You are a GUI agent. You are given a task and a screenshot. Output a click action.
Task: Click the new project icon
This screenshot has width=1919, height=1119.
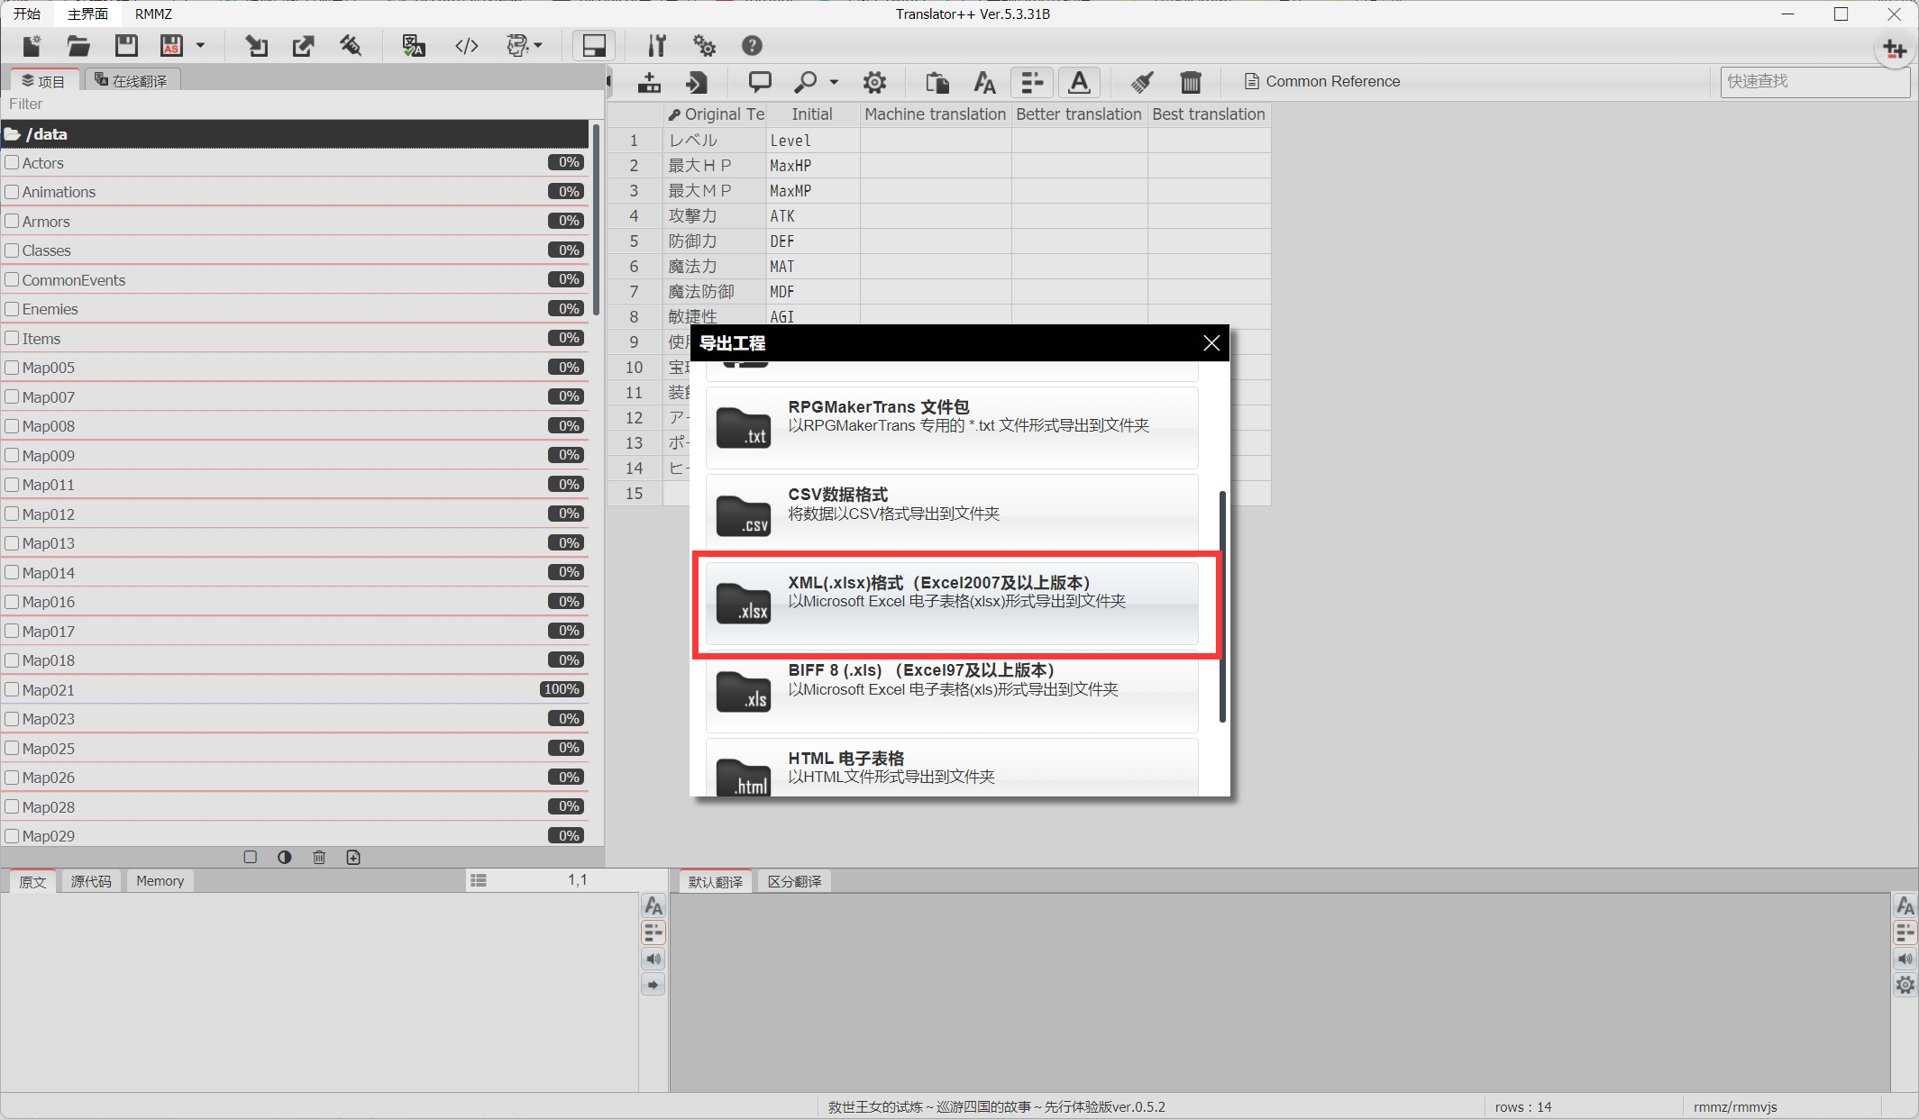[32, 46]
